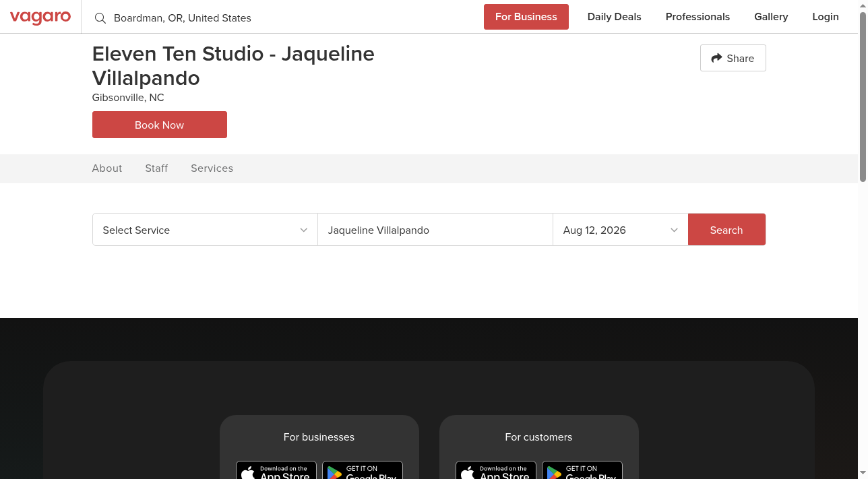The width and height of the screenshot is (868, 479).
Task: Open the Aug 12, 2026 date dropdown
Action: click(x=620, y=230)
